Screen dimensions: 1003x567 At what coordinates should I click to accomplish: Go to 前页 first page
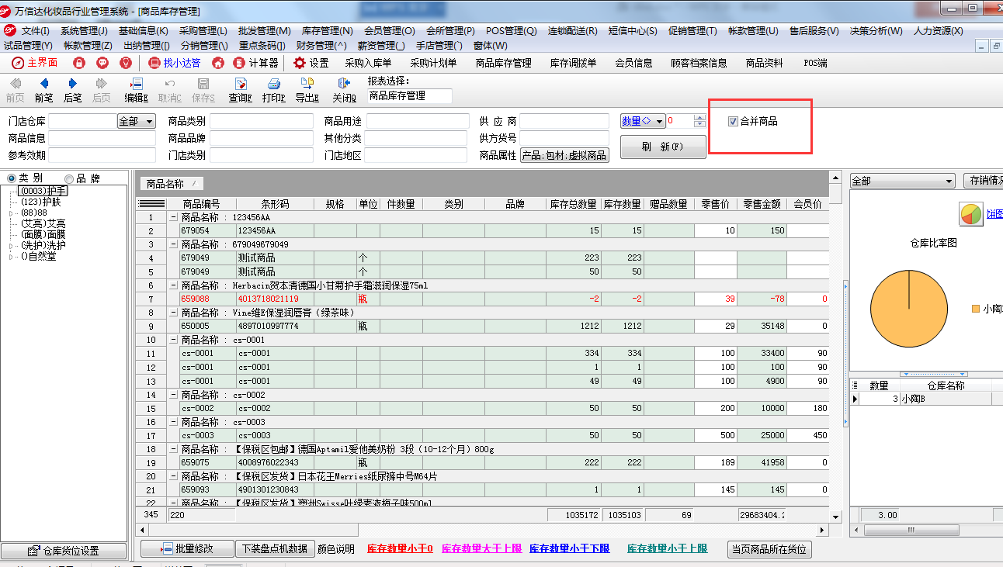[15, 90]
